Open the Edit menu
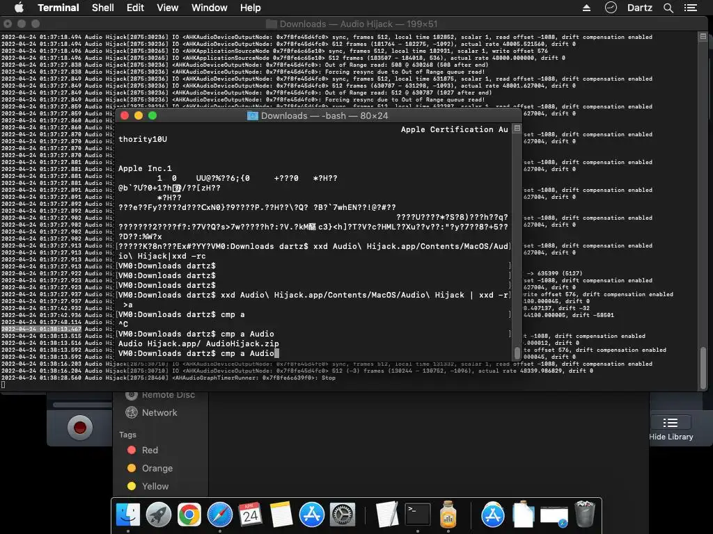This screenshot has width=713, height=534. tap(135, 8)
